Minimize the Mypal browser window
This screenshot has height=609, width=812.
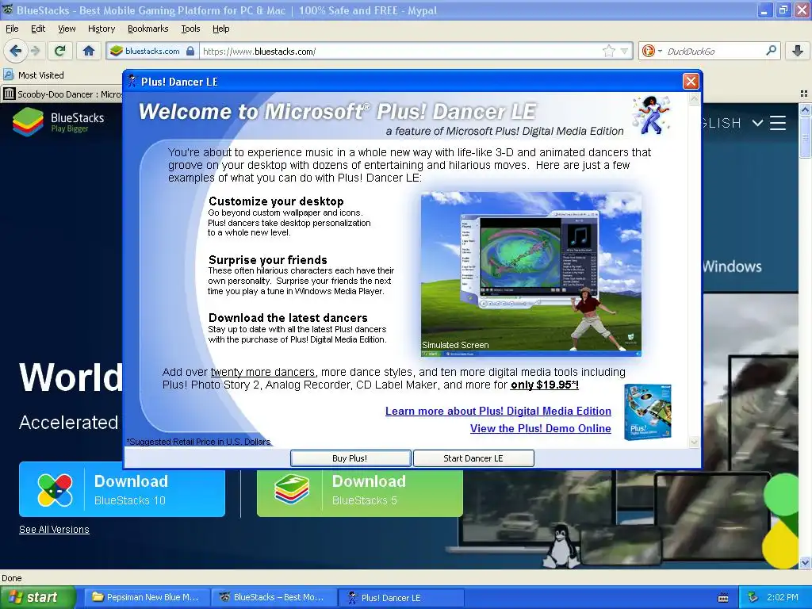(765, 10)
